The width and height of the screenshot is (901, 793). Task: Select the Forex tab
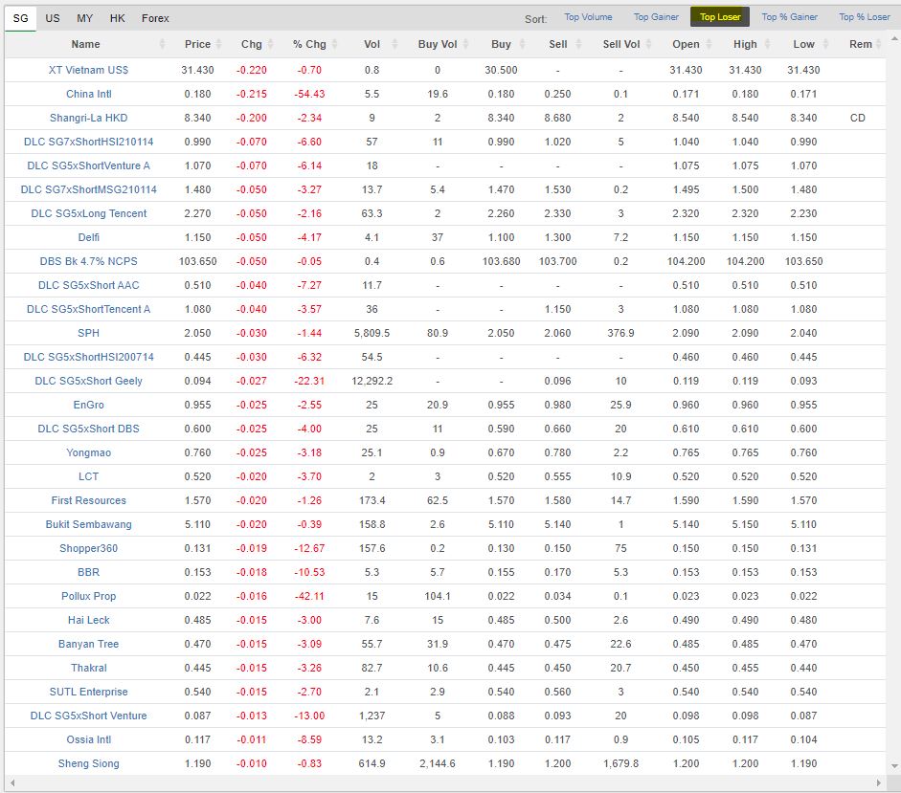(x=155, y=18)
